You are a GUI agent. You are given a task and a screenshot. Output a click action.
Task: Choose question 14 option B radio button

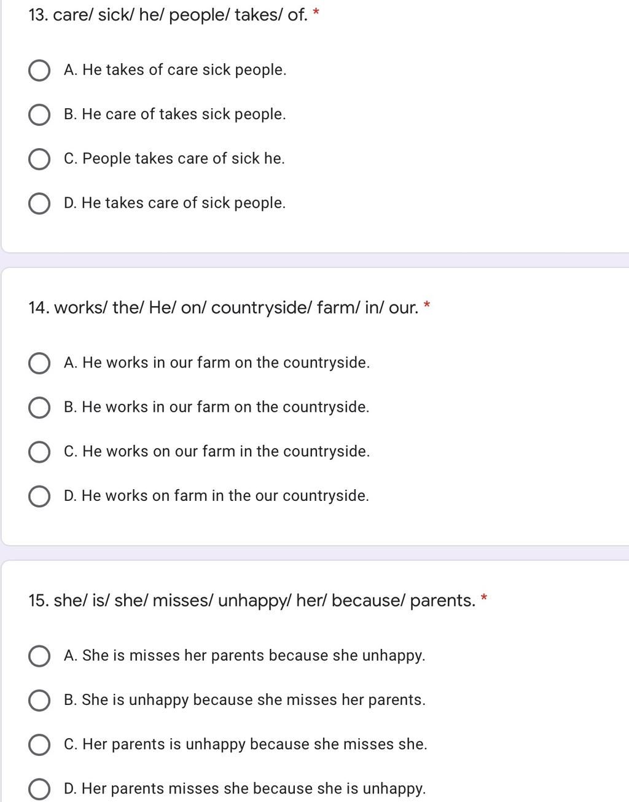39,407
